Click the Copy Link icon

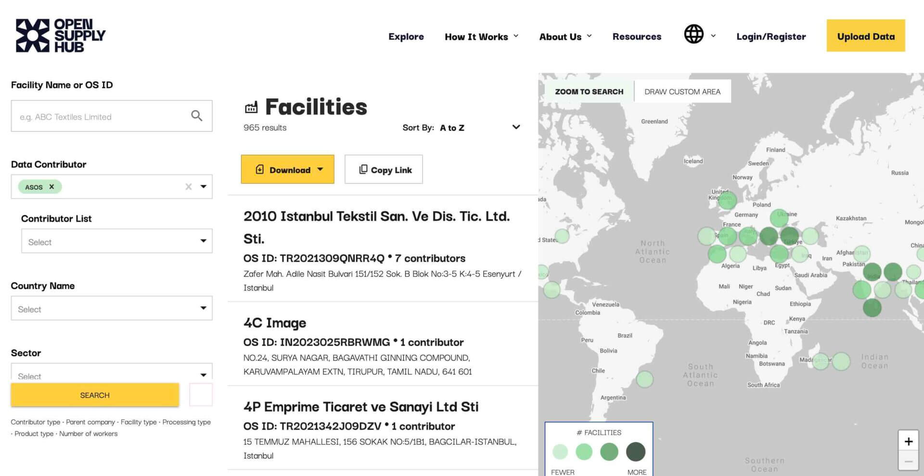point(363,169)
